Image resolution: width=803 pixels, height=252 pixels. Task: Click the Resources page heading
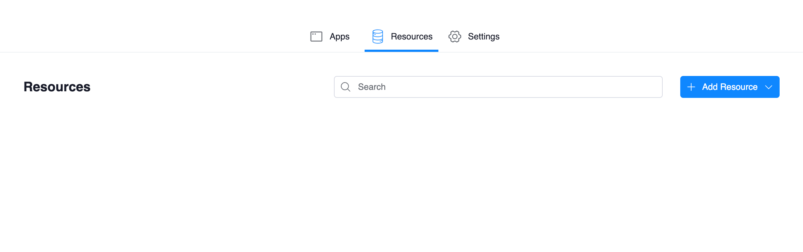click(57, 87)
